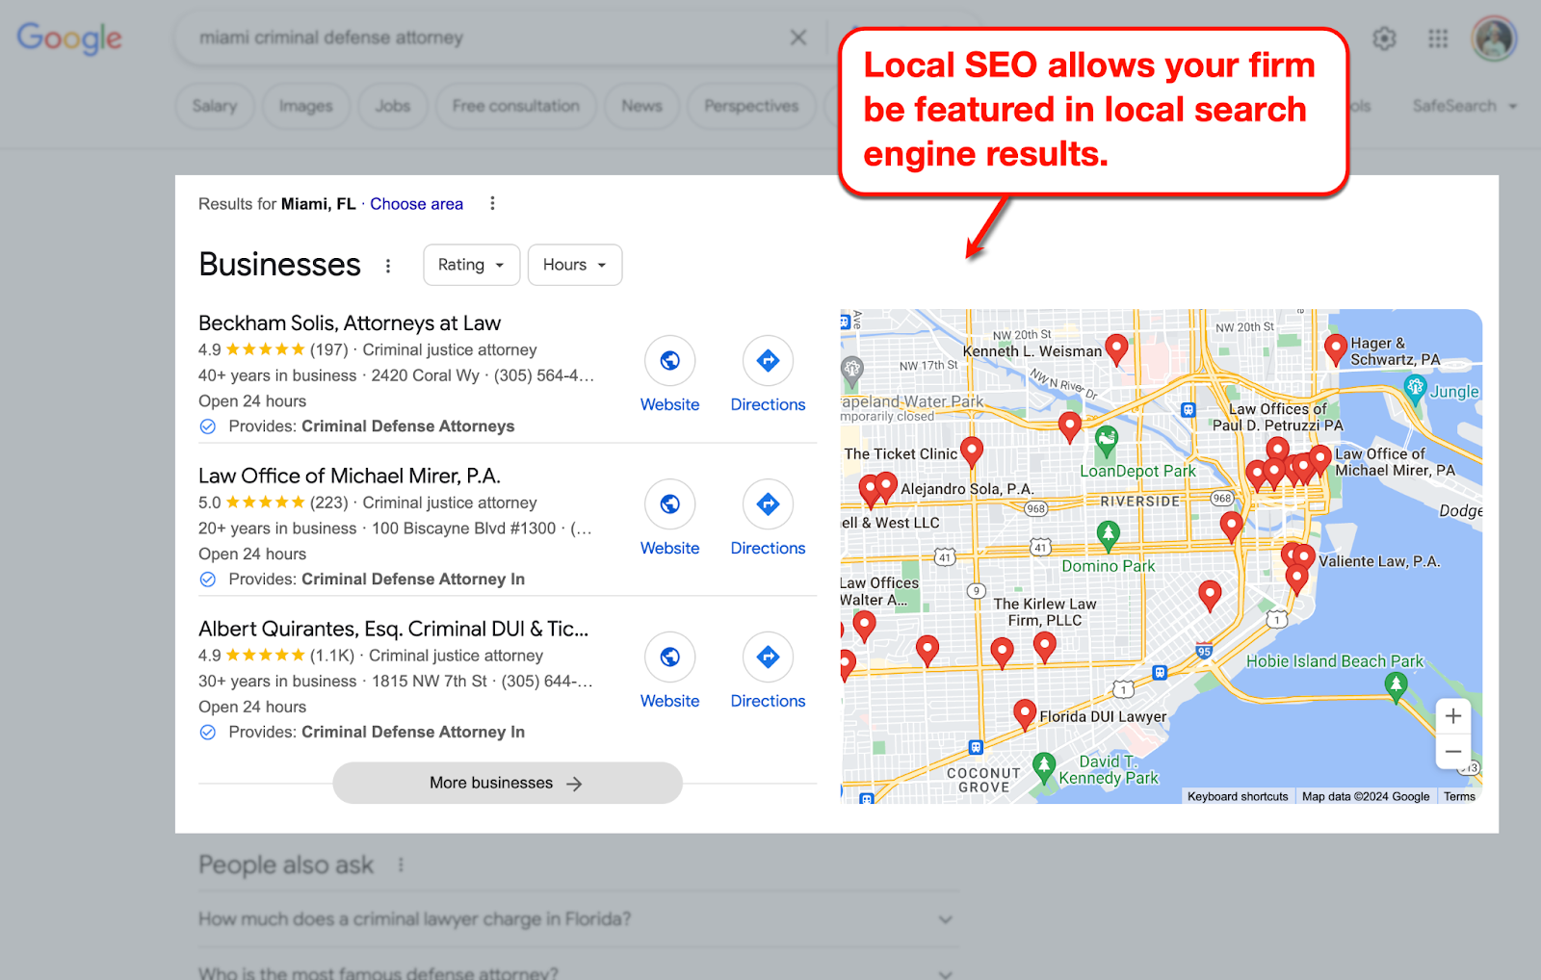Click 'Map data ©2024 Google' text
The image size is (1541, 980).
click(x=1366, y=796)
